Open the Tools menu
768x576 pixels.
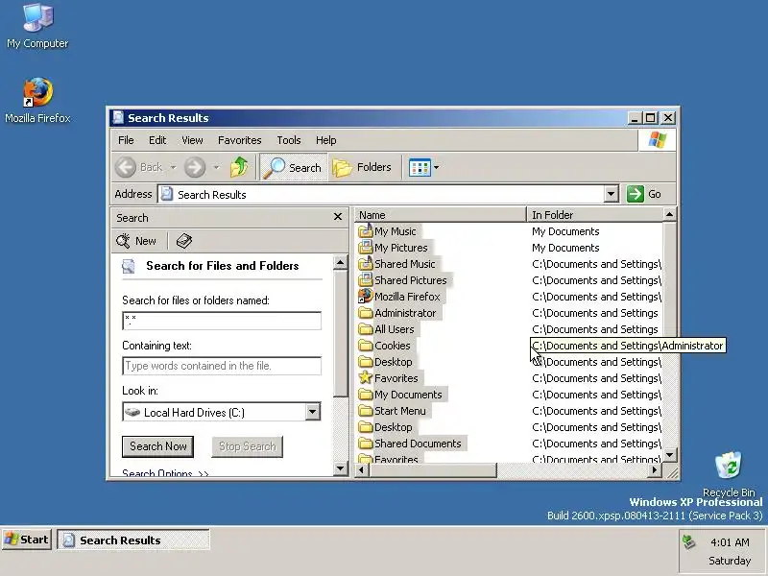pyautogui.click(x=289, y=140)
